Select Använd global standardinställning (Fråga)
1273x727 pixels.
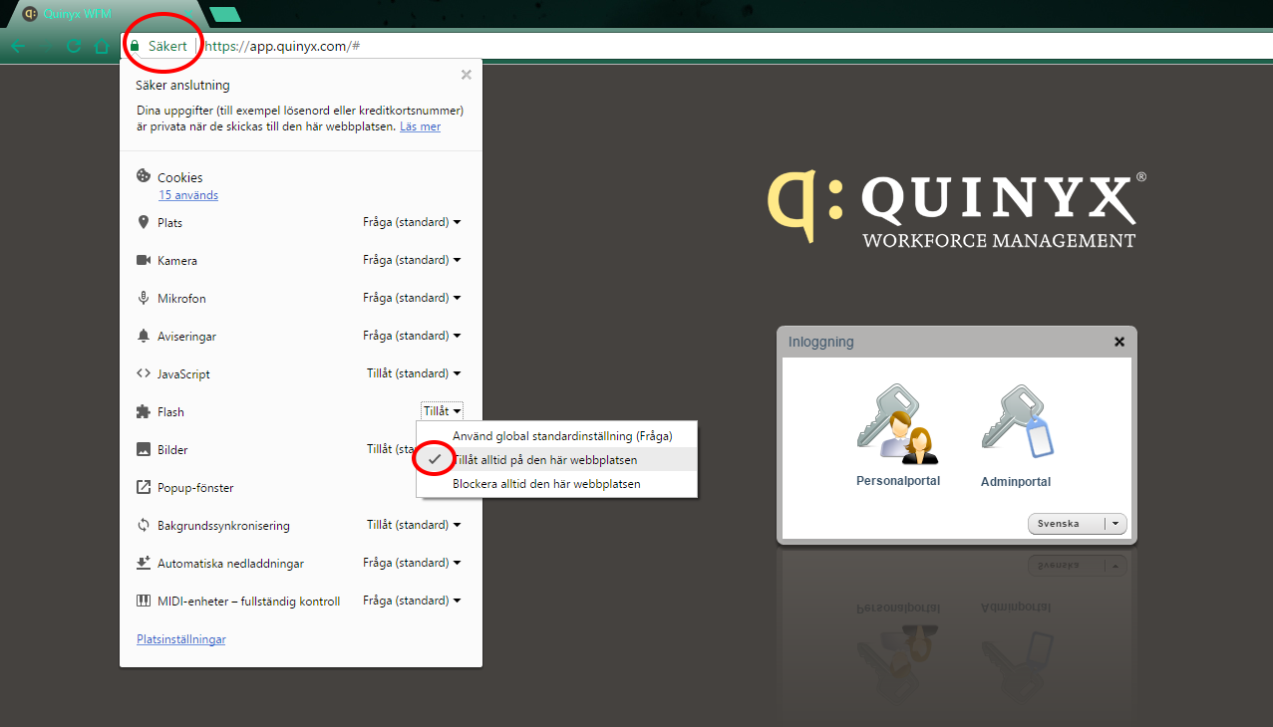coord(556,435)
